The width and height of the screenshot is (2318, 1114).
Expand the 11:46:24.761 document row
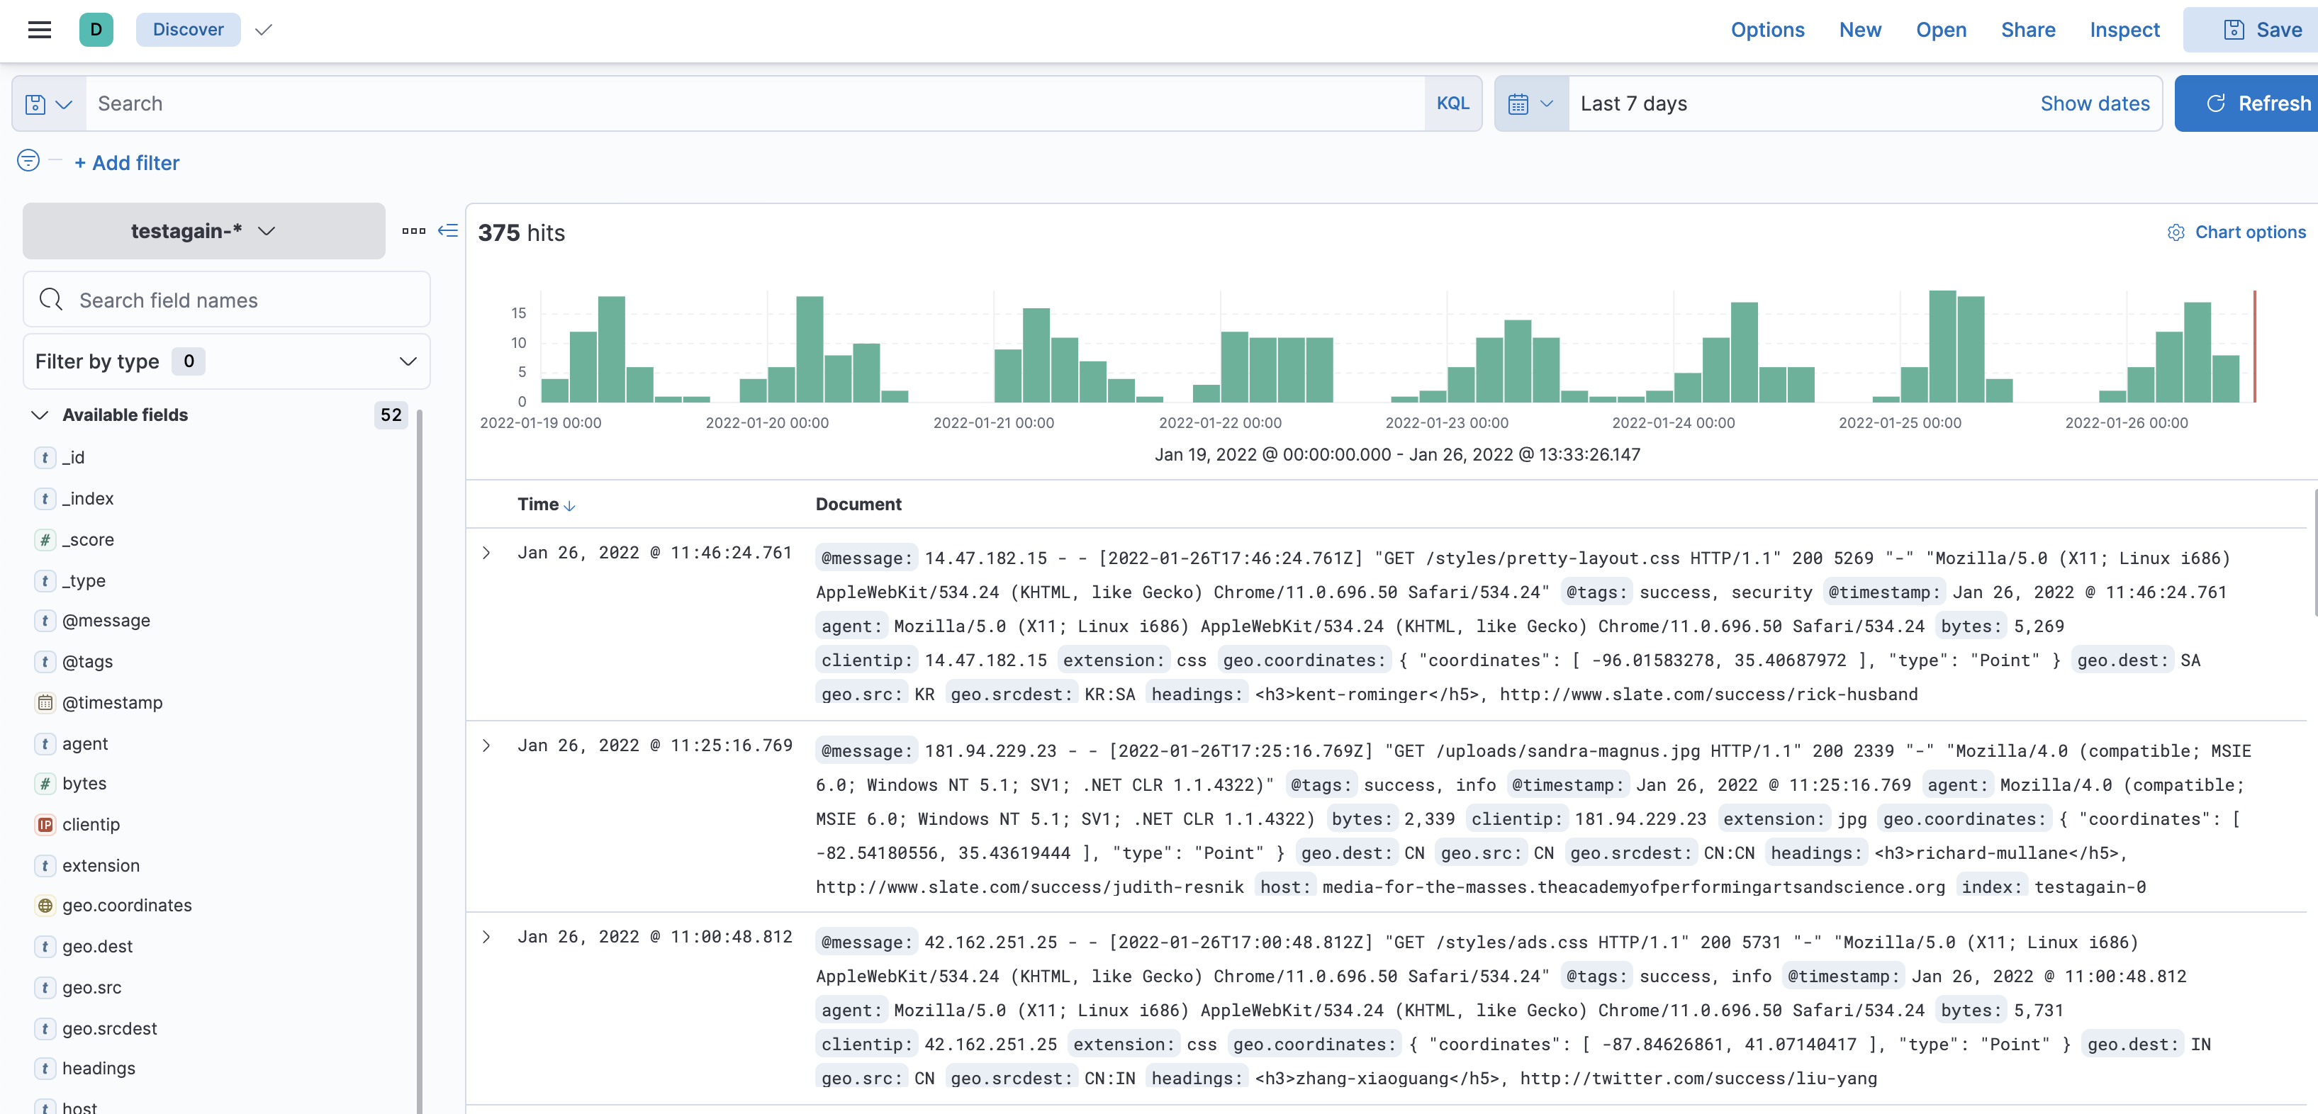click(x=486, y=553)
